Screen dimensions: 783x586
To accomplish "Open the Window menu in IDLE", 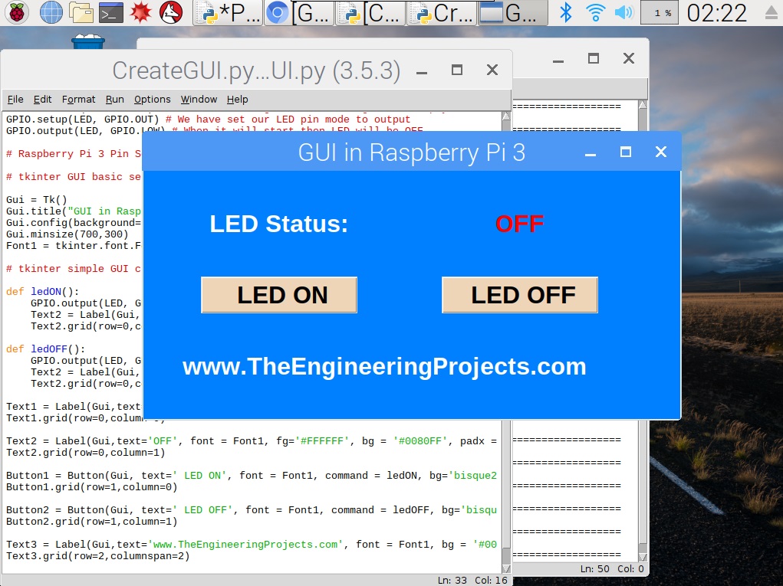I will click(199, 100).
